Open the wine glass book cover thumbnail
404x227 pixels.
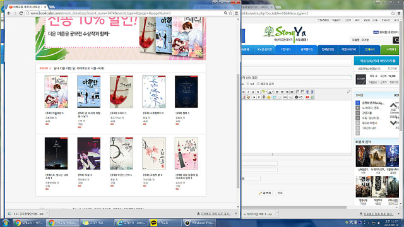(121, 91)
